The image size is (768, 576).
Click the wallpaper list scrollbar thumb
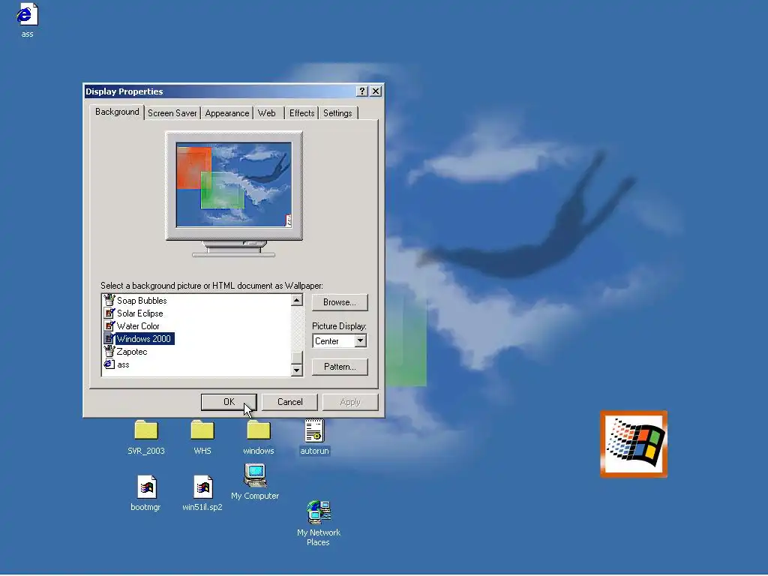[297, 358]
